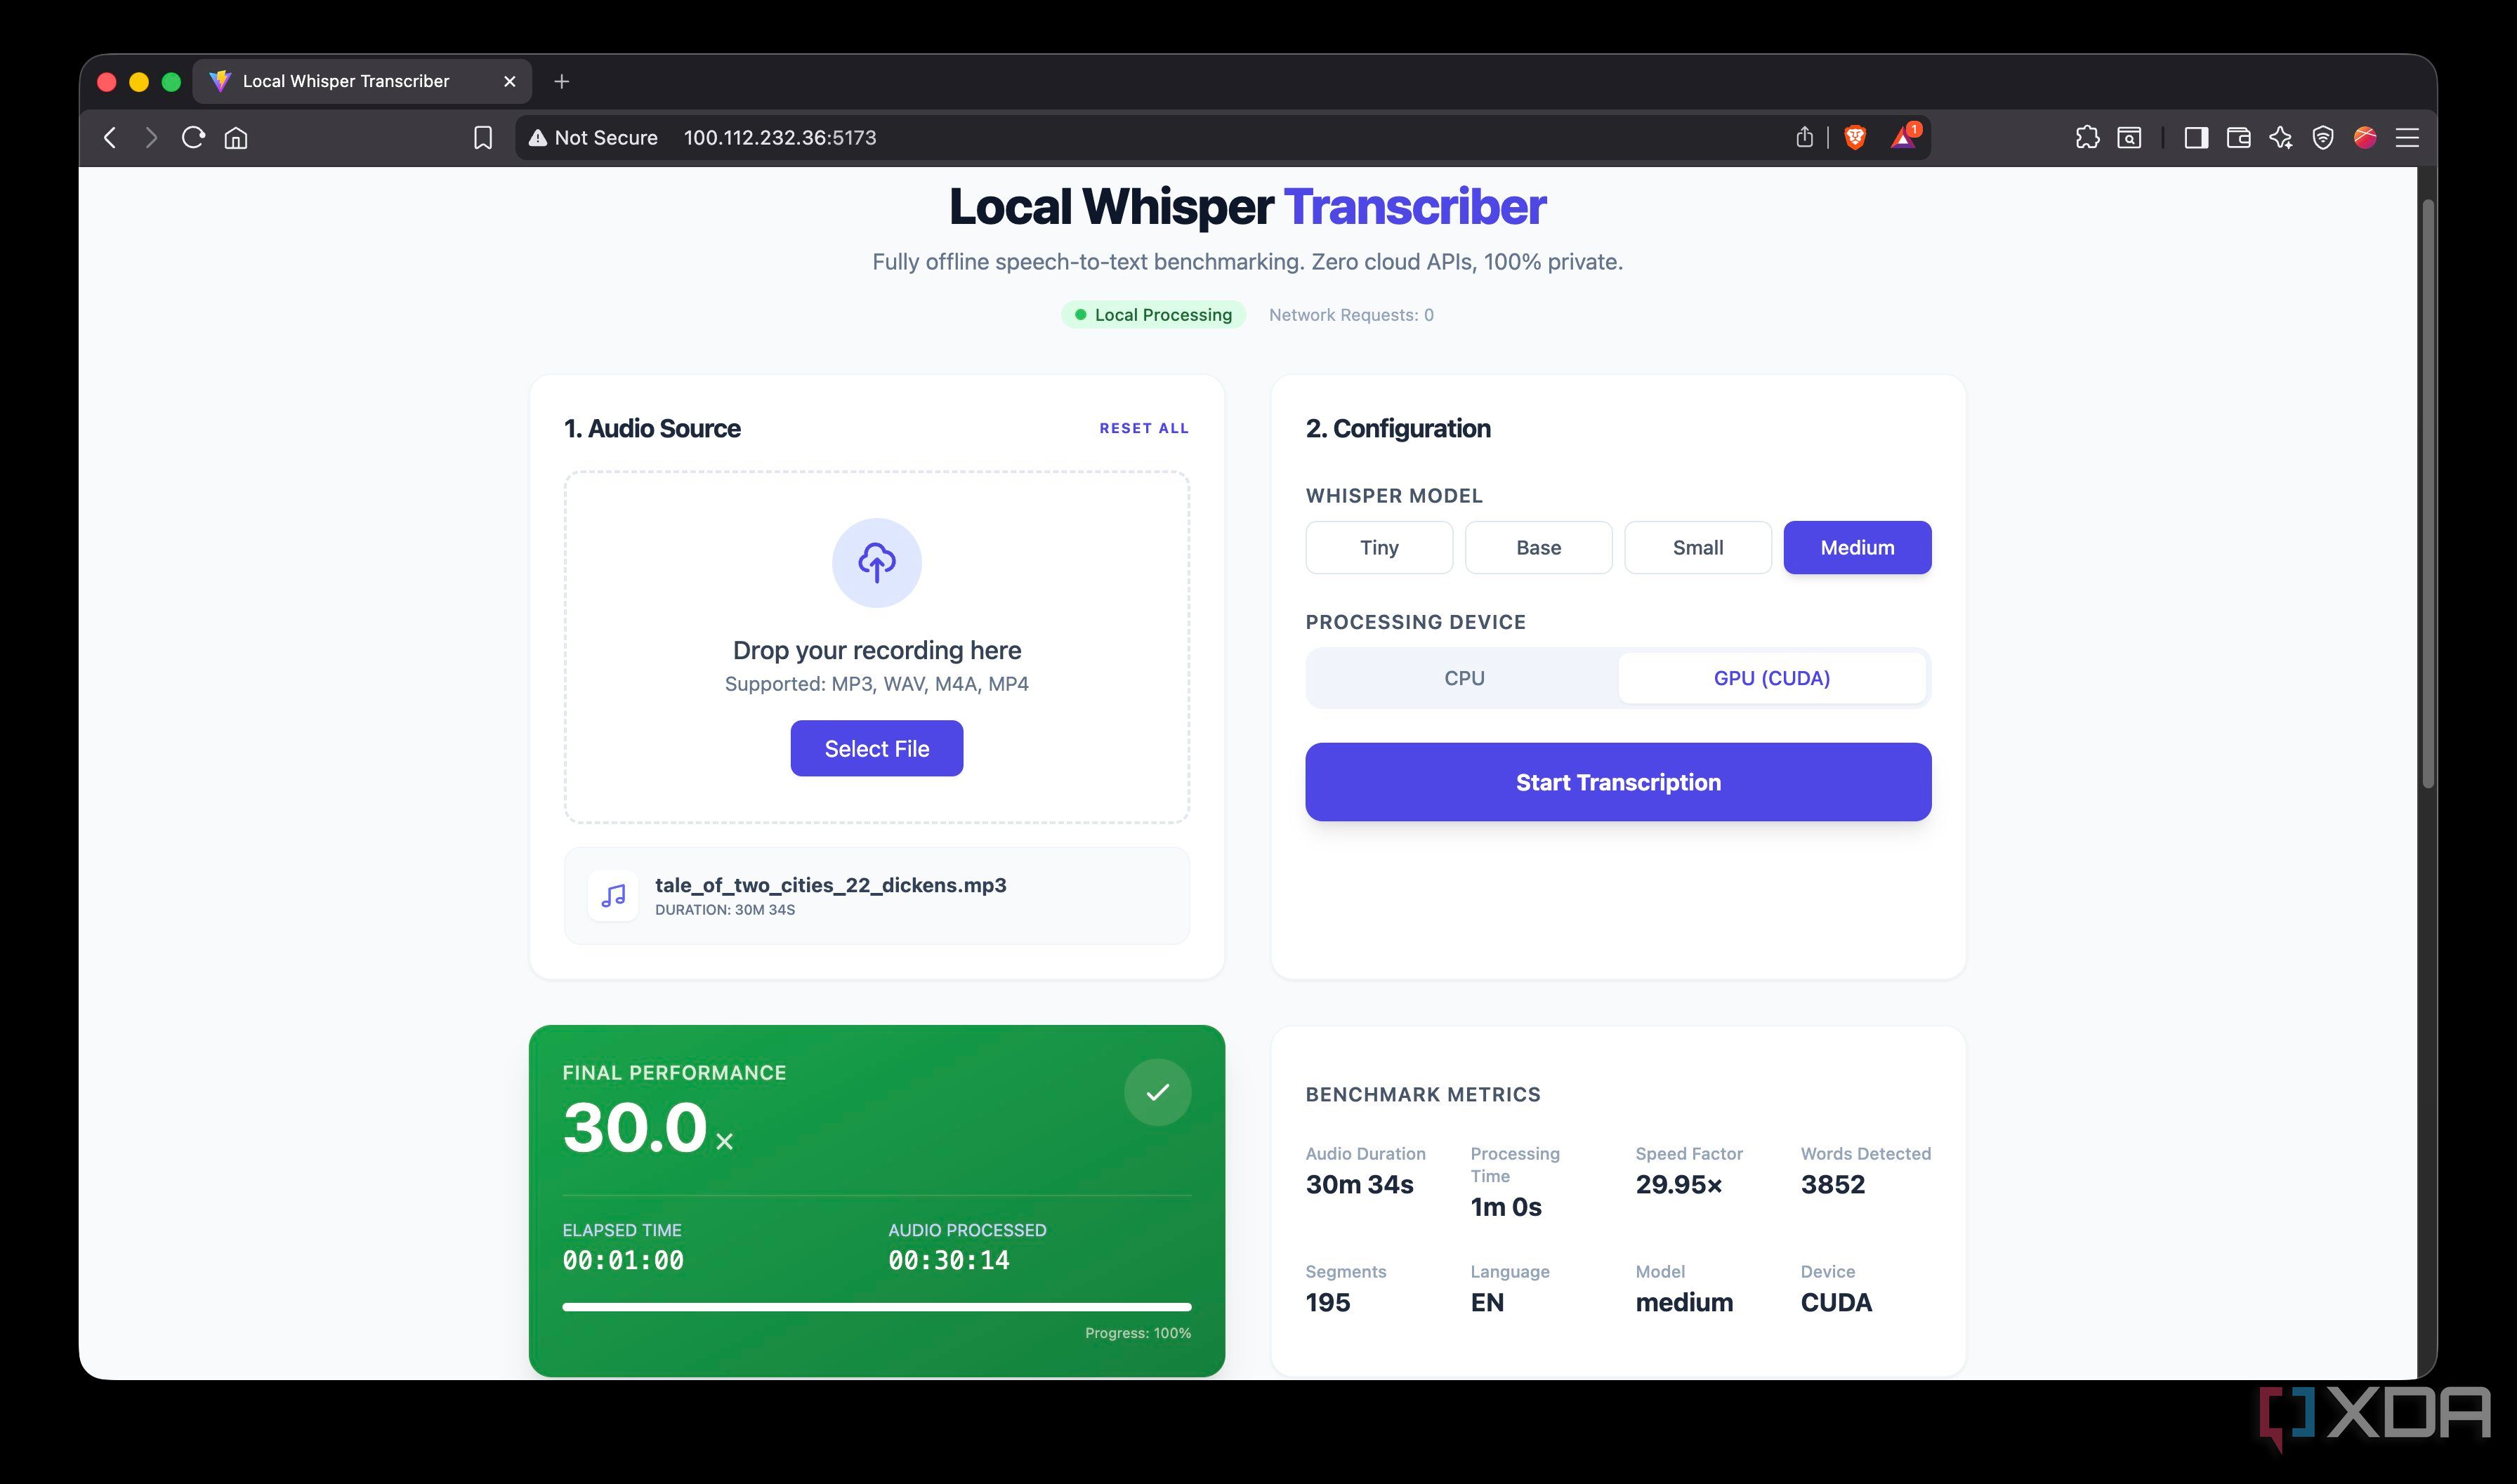The height and width of the screenshot is (1484, 2517).
Task: Click the music note file icon
Action: coord(613,895)
